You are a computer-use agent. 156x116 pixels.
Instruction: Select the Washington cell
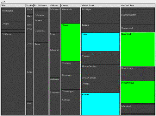tap(13, 16)
